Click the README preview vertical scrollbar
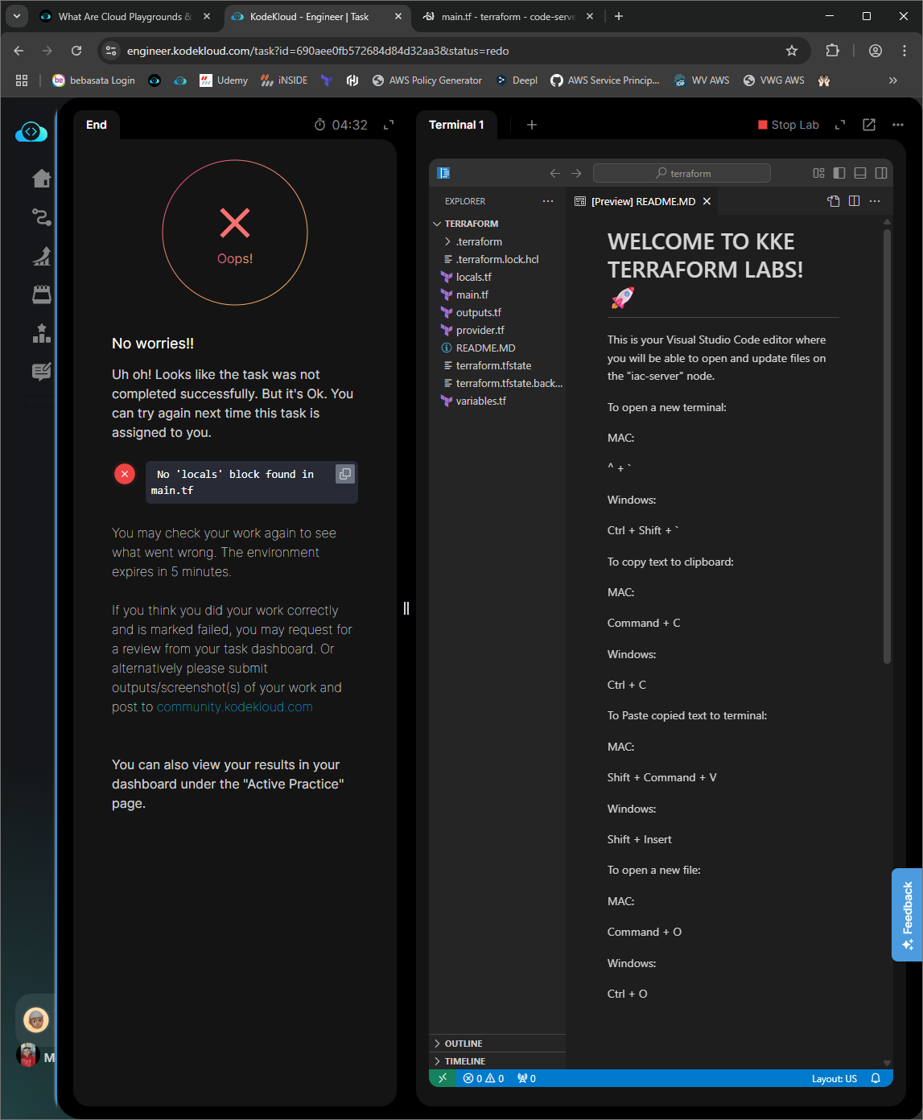923x1120 pixels. [x=887, y=447]
